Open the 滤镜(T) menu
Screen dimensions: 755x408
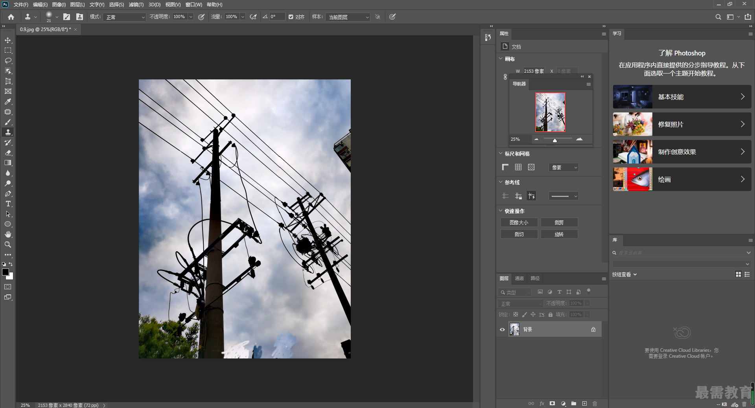tap(136, 5)
